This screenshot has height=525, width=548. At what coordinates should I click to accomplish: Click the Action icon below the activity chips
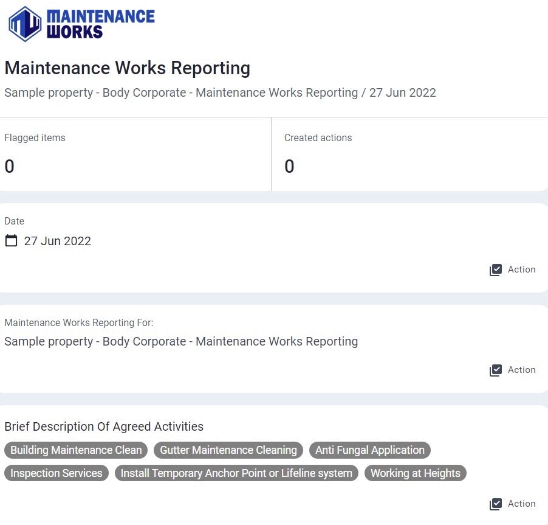(496, 504)
